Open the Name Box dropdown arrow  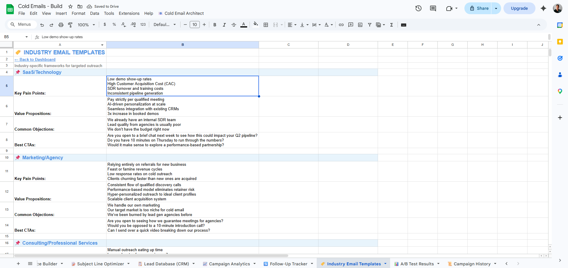click(27, 37)
